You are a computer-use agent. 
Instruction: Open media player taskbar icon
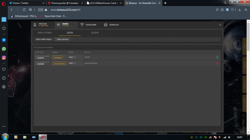(16, 137)
